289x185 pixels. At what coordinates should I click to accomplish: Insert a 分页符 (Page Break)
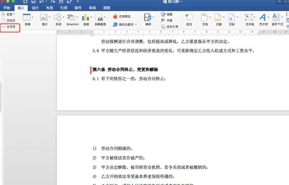pyautogui.click(x=9, y=27)
